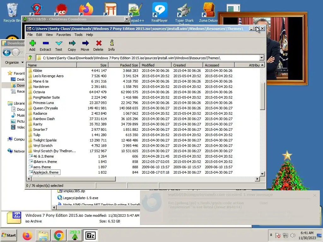Viewport: 323px width, 242px height.
Task: Open Organize dropdown in Explorer window
Action: click(14, 62)
